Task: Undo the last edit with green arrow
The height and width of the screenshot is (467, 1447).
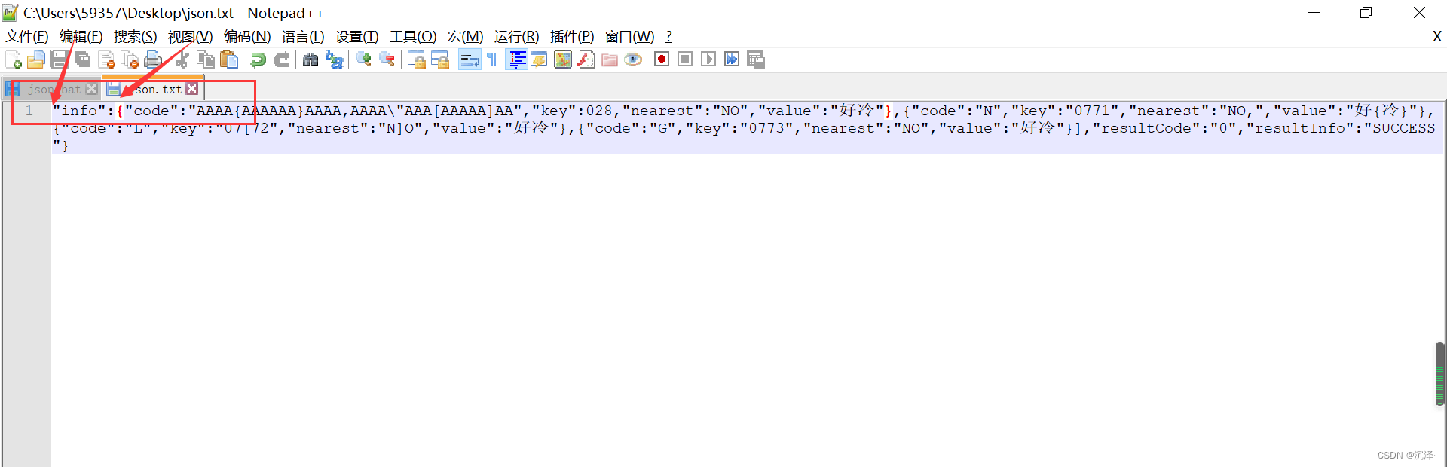Action: (x=258, y=60)
